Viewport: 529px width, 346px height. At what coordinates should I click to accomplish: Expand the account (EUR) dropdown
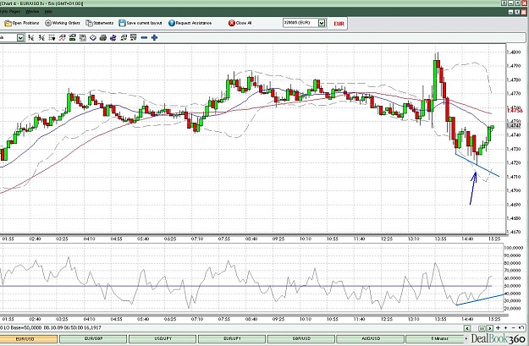[x=322, y=23]
